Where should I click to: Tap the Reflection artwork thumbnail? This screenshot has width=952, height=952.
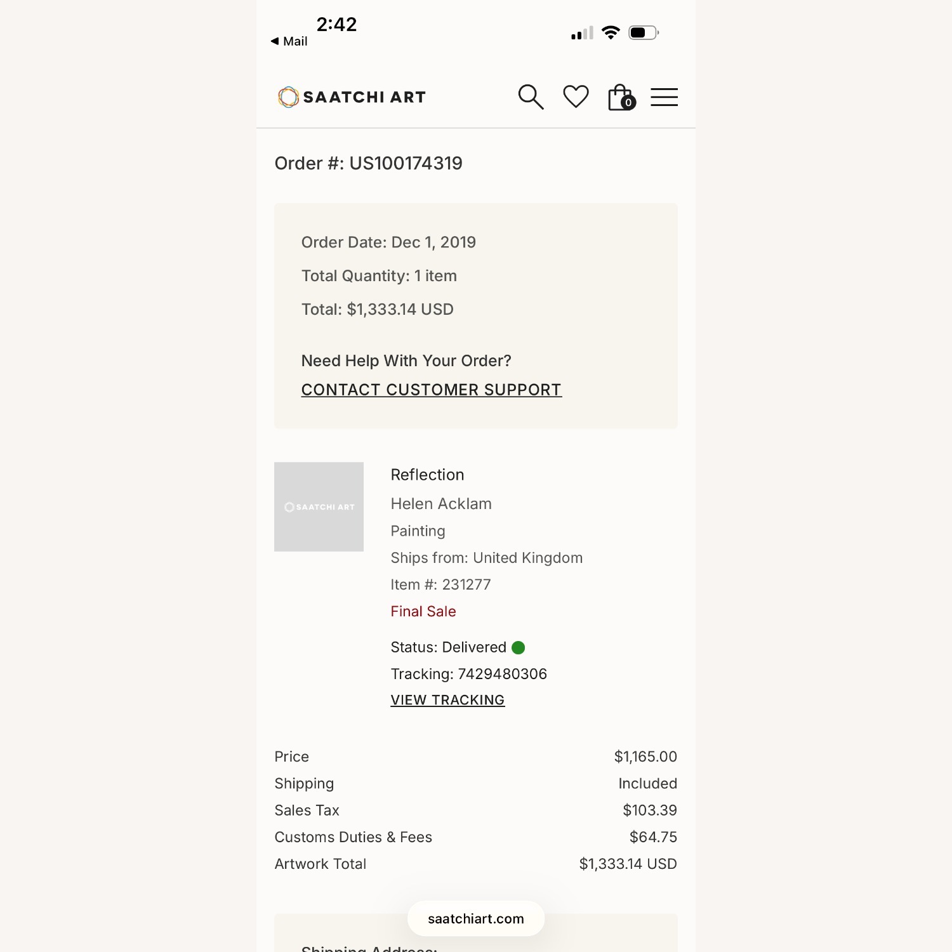(x=319, y=506)
